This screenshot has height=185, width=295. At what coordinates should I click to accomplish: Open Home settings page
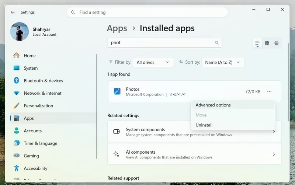pos(53,55)
